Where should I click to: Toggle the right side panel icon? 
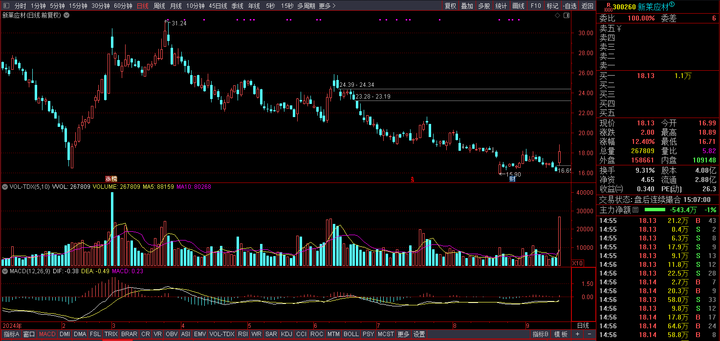[x=567, y=16]
